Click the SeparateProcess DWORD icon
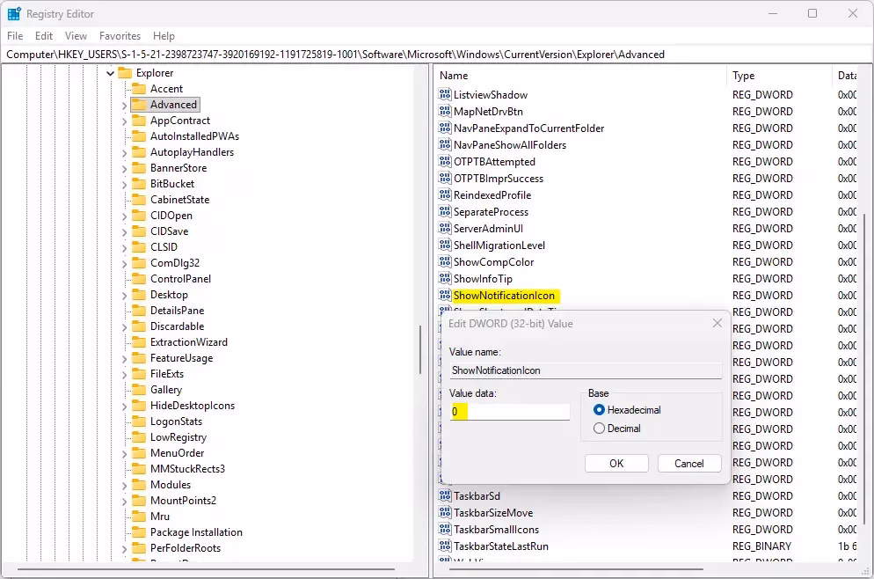The image size is (874, 579). click(444, 211)
